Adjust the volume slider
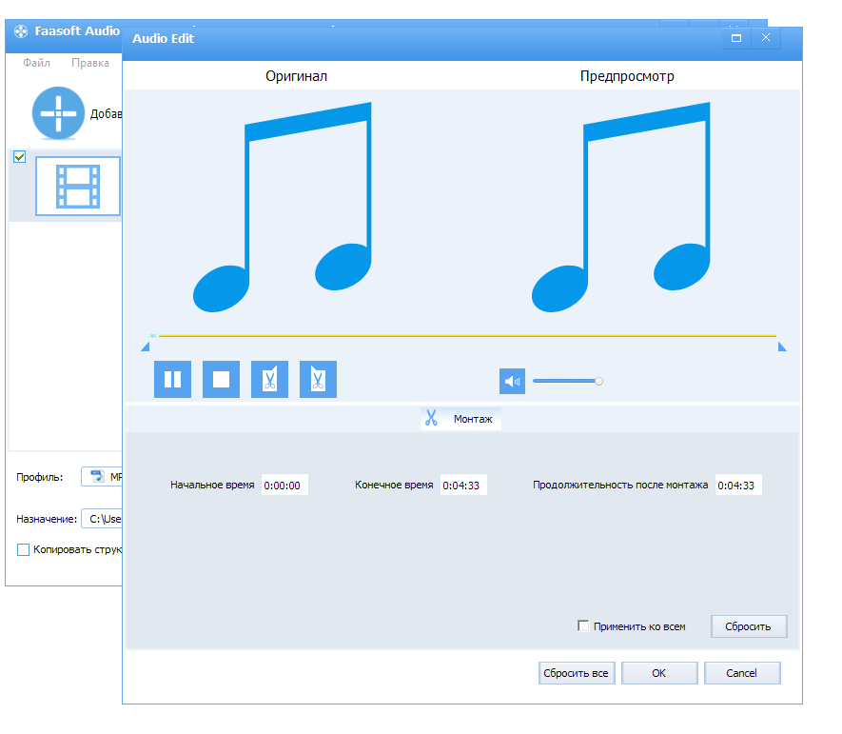This screenshot has width=842, height=734. click(x=568, y=381)
